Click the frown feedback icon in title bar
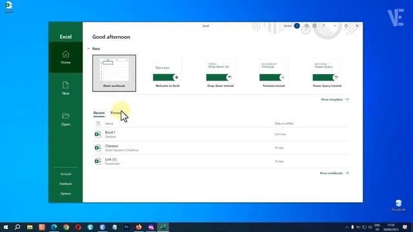413x232 pixels. (x=314, y=26)
